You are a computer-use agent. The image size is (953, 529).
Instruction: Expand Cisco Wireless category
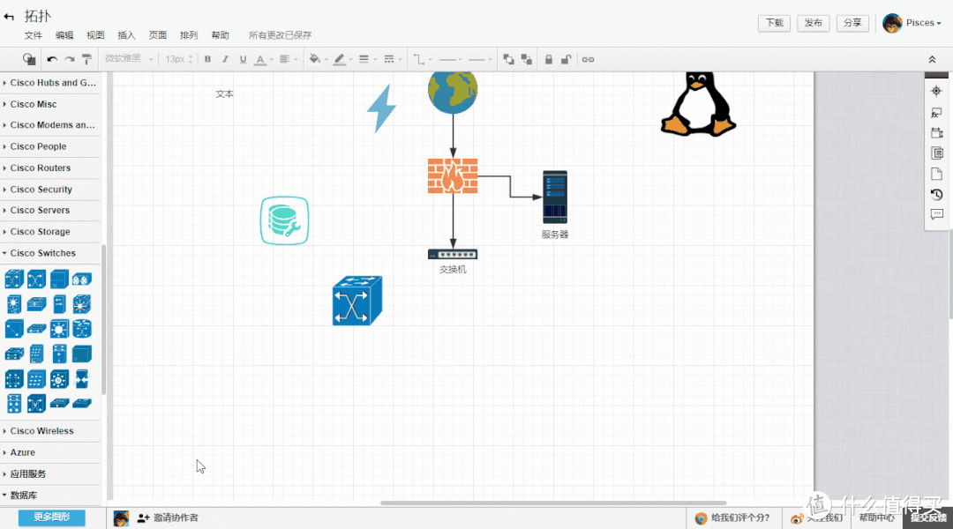[49, 430]
